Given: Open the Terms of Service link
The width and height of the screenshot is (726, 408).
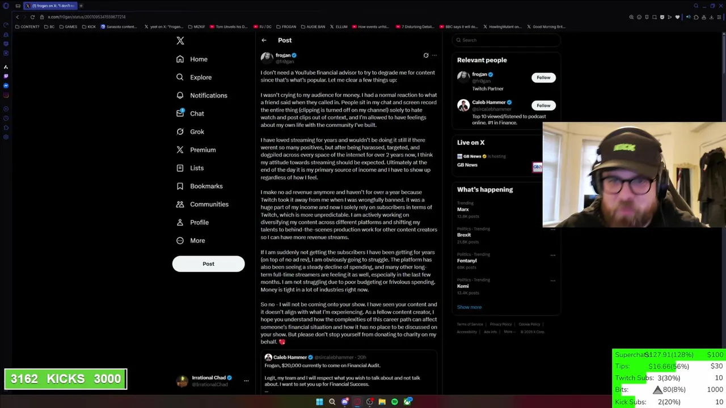Looking at the screenshot, I should 470,325.
